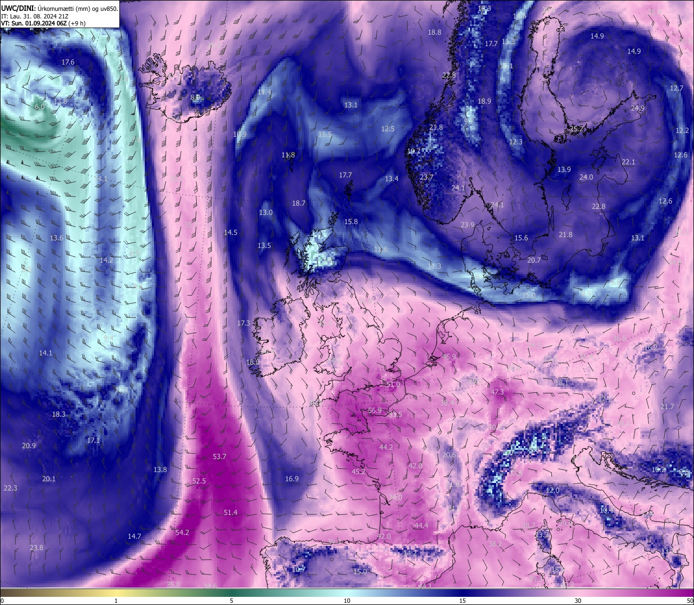Click the 12.5 map value
694x605 pixels.
[388, 129]
